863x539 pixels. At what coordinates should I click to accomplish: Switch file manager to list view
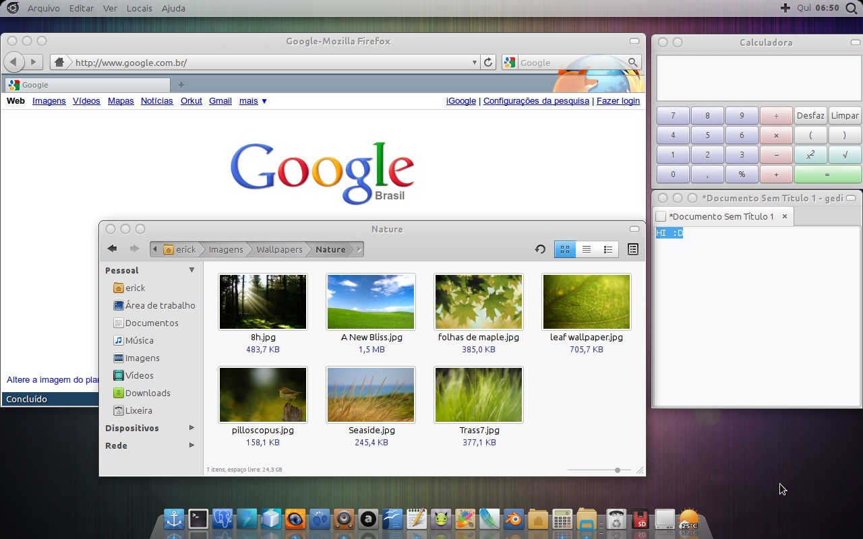(587, 249)
